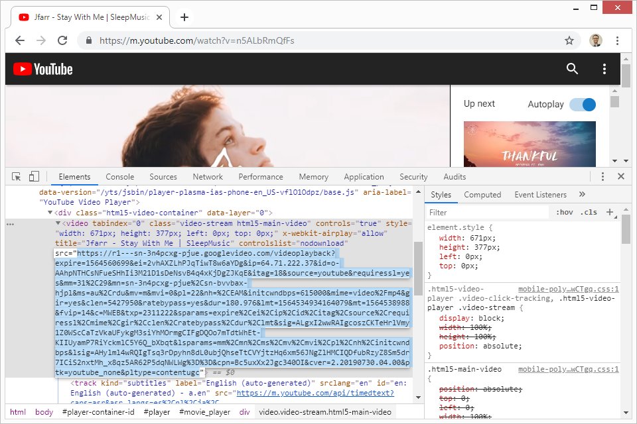The image size is (637, 424).
Task: Open YouTube search with magnifier icon
Action: coord(572,69)
